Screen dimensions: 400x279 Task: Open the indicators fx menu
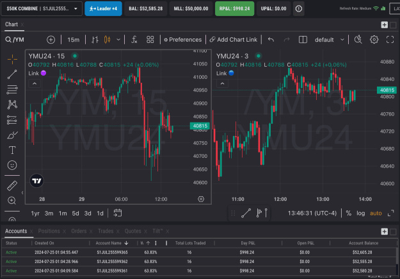(134, 40)
